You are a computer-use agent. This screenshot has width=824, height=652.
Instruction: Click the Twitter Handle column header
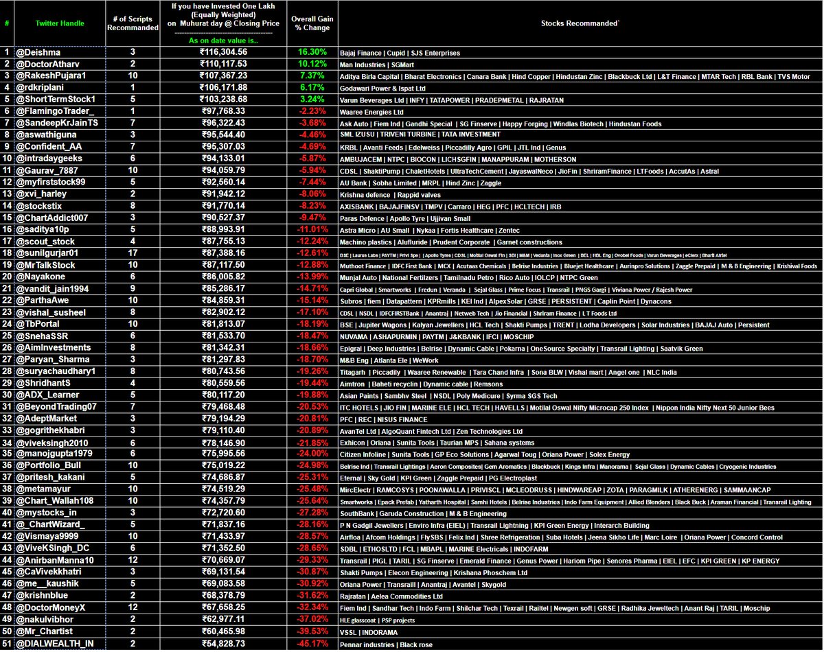tap(60, 23)
